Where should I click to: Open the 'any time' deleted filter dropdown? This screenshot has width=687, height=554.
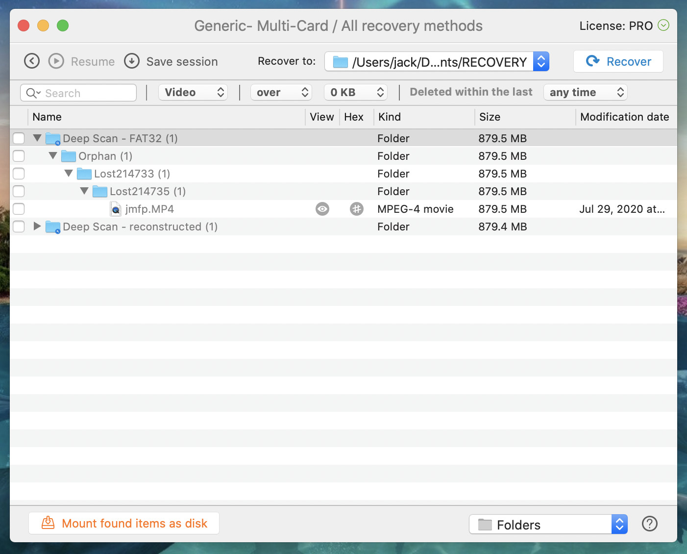click(586, 92)
